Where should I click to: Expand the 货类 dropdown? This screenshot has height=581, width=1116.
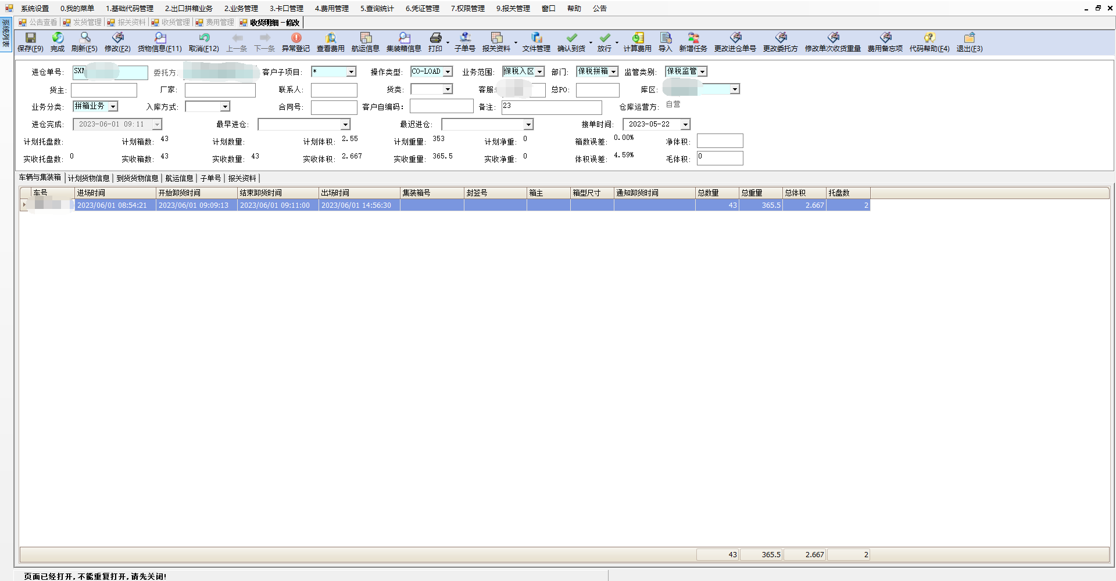[x=448, y=89]
